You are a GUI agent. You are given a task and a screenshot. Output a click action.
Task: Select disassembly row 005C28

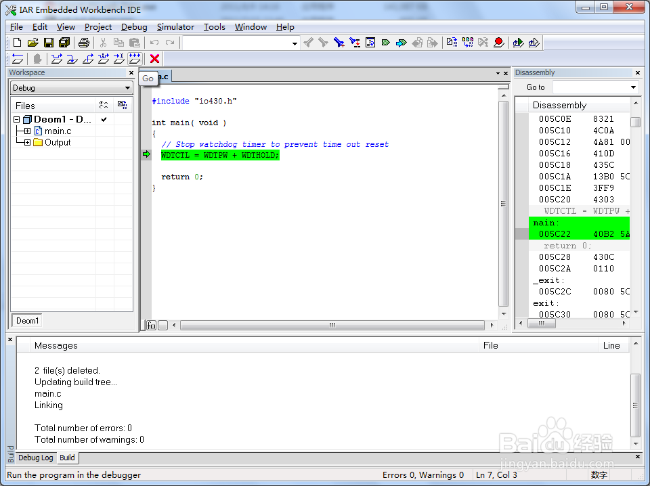click(579, 257)
